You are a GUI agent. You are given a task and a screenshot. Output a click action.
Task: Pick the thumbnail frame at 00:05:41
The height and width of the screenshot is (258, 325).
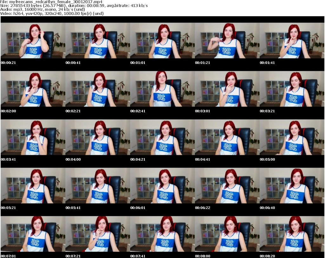pos(98,186)
